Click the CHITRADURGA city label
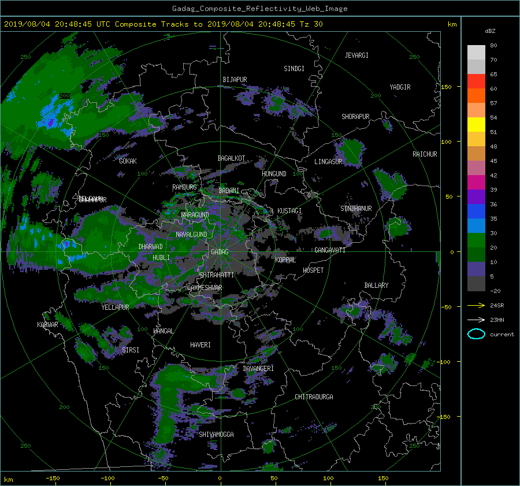This screenshot has width=520, height=486. click(x=314, y=397)
